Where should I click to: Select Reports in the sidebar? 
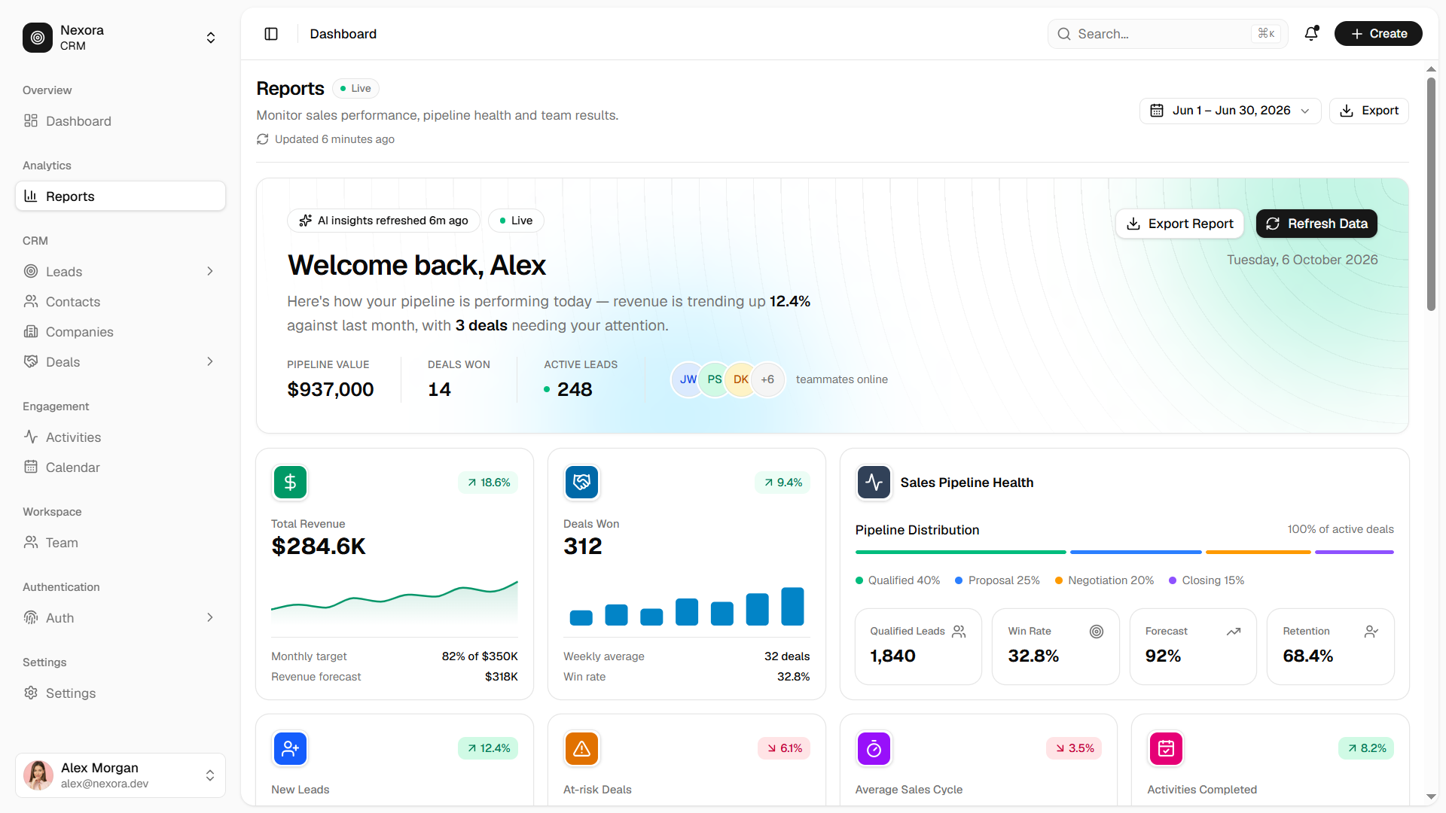click(x=120, y=196)
